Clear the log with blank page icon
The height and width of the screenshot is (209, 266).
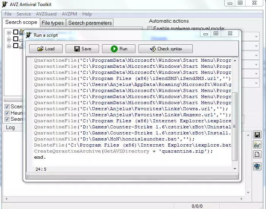point(257,154)
